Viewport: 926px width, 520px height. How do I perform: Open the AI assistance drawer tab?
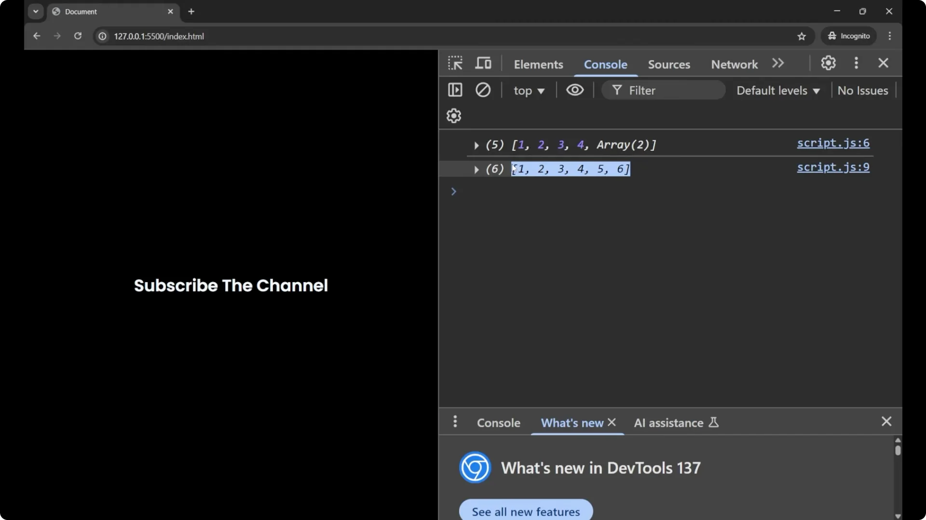click(x=670, y=423)
